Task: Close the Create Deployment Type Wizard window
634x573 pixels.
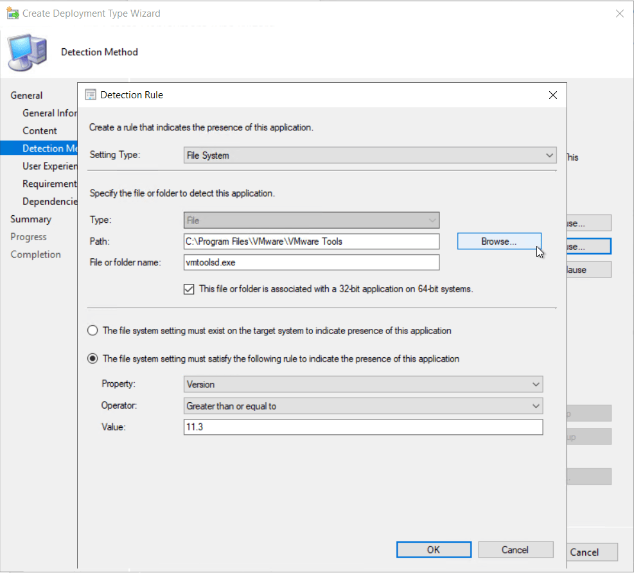Action: tap(619, 13)
